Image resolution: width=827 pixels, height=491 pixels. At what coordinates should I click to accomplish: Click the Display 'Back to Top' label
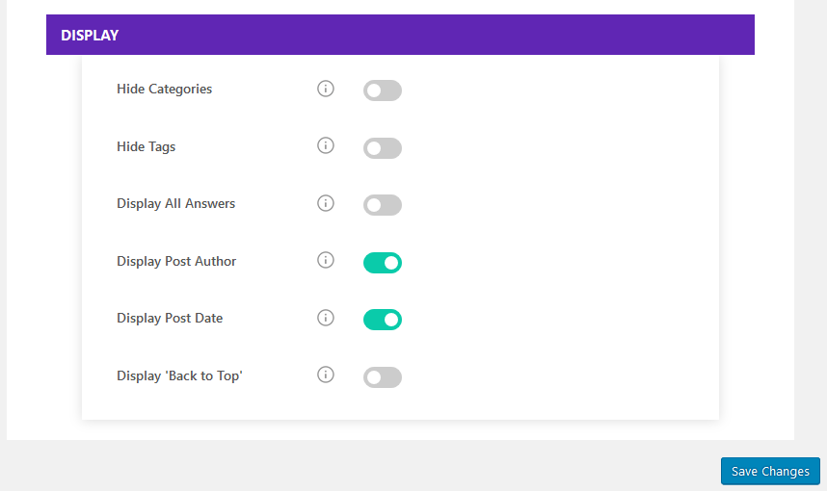[179, 376]
